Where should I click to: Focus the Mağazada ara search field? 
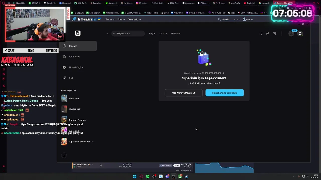[128, 34]
